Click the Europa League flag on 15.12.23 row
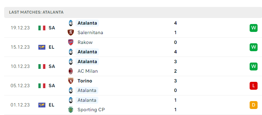Screen dimensions: 262x115 [x=42, y=47]
